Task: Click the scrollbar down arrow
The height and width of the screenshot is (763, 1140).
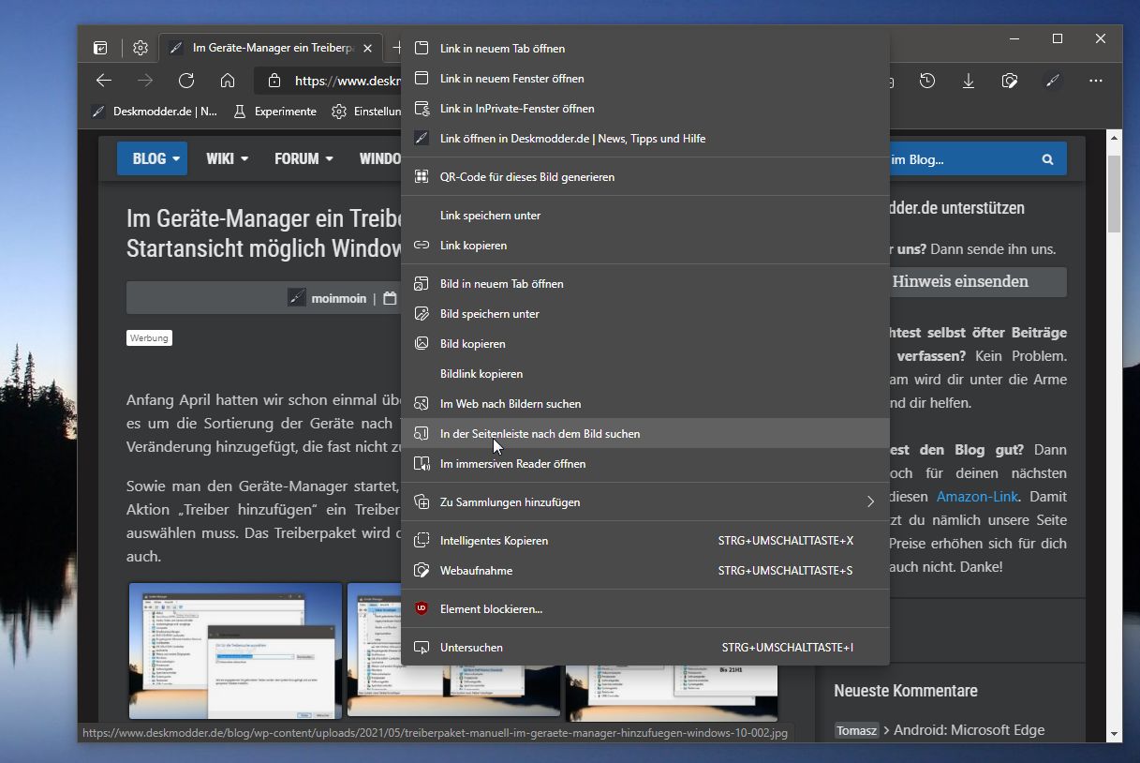Action: (x=1115, y=735)
